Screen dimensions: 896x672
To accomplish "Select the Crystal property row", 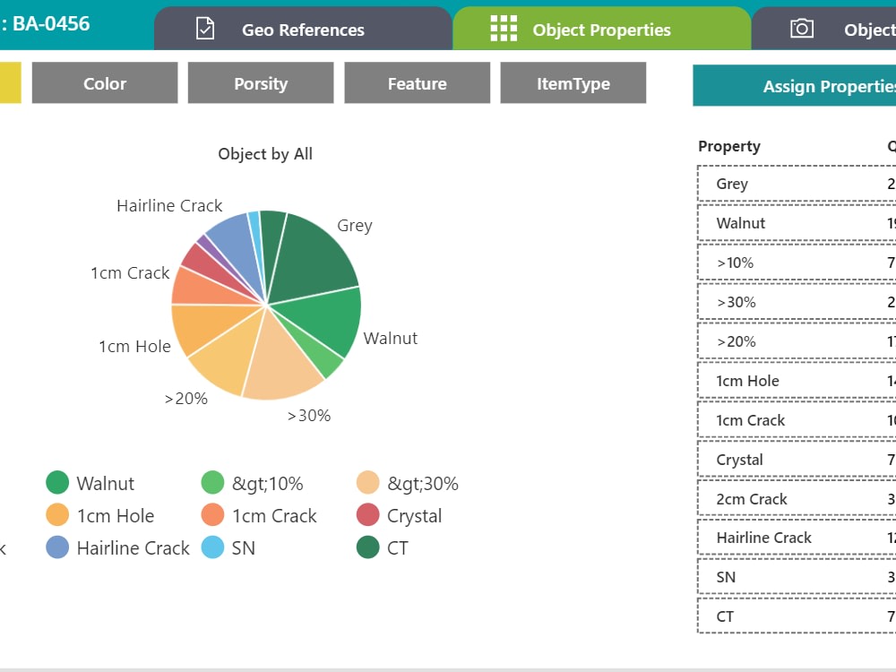I will [797, 460].
